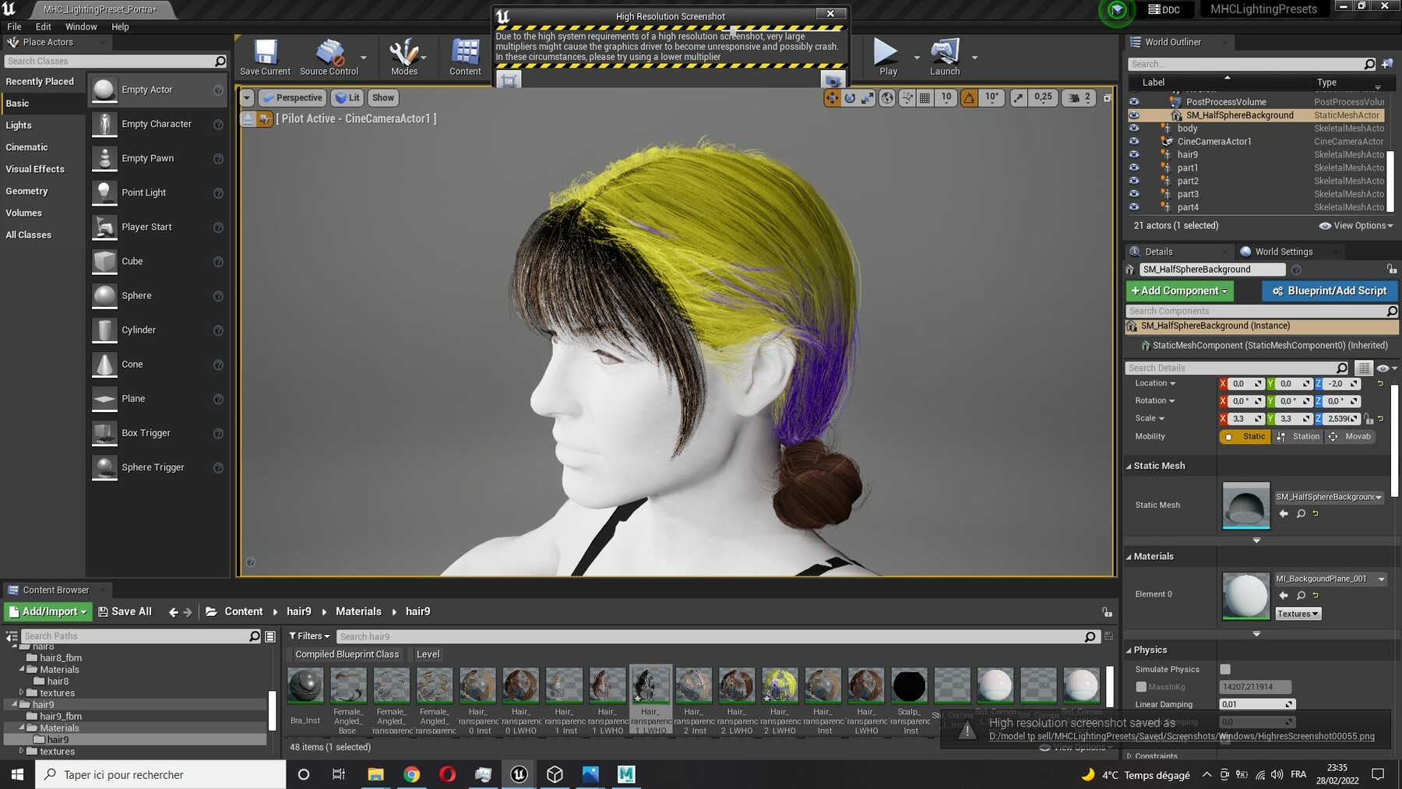
Task: Toggle scale snapping arrow icon
Action: pos(1019,97)
